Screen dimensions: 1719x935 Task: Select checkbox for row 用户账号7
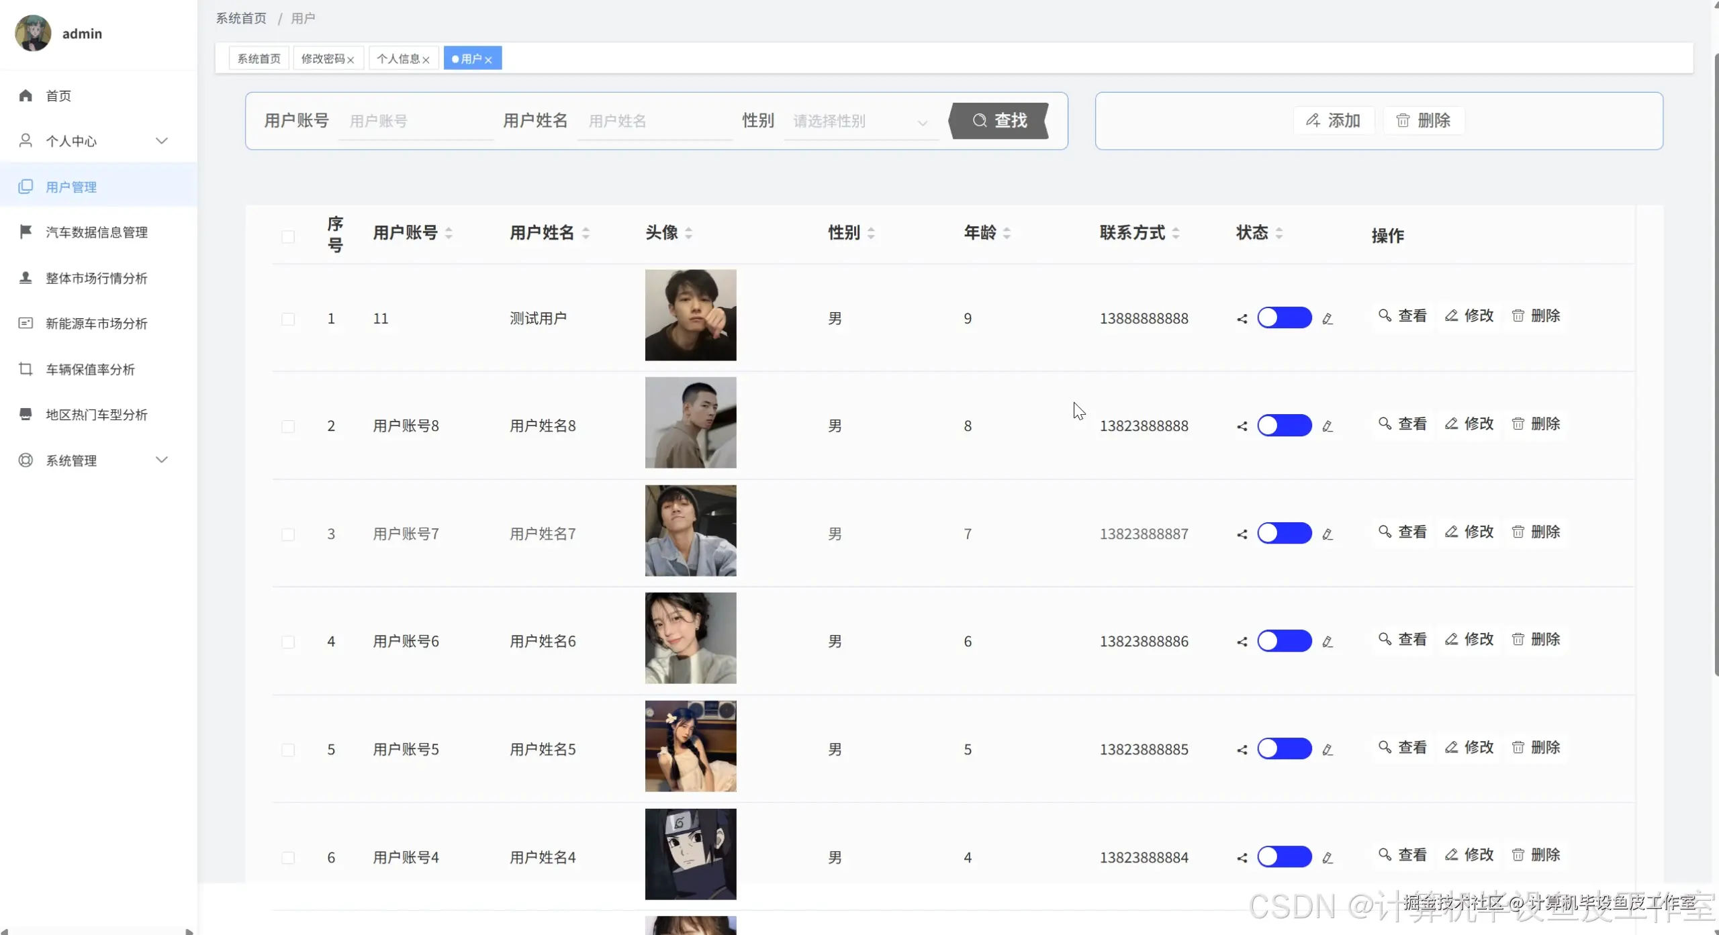pos(288,534)
